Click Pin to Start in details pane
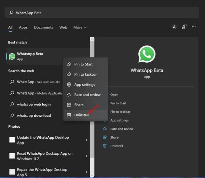This screenshot has height=178, width=205. [118, 103]
